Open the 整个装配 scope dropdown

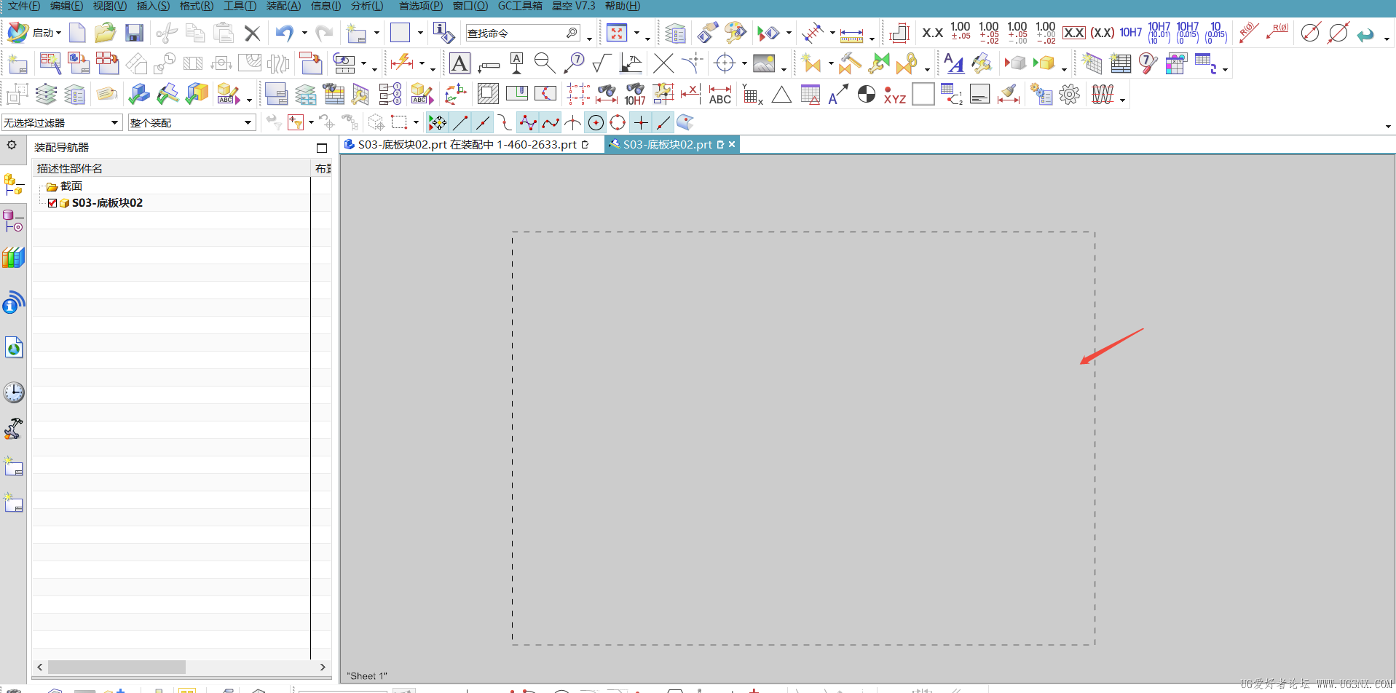click(x=192, y=123)
